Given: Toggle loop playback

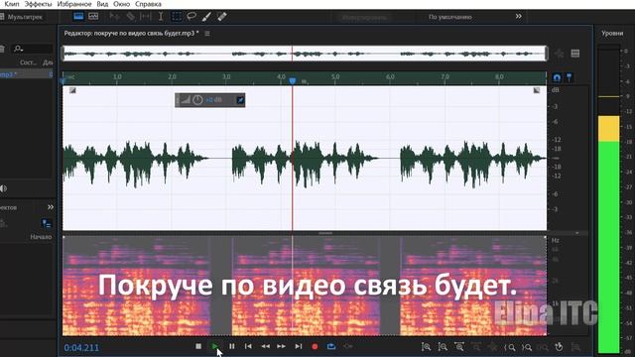Looking at the screenshot, I should (331, 346).
